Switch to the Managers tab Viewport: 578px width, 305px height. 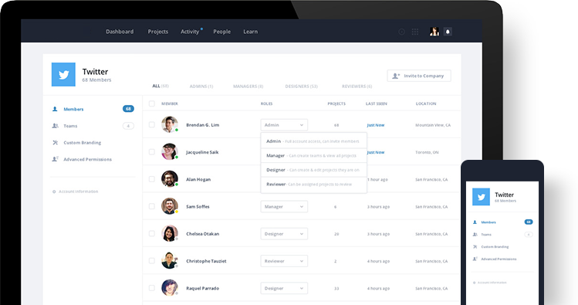pos(248,86)
